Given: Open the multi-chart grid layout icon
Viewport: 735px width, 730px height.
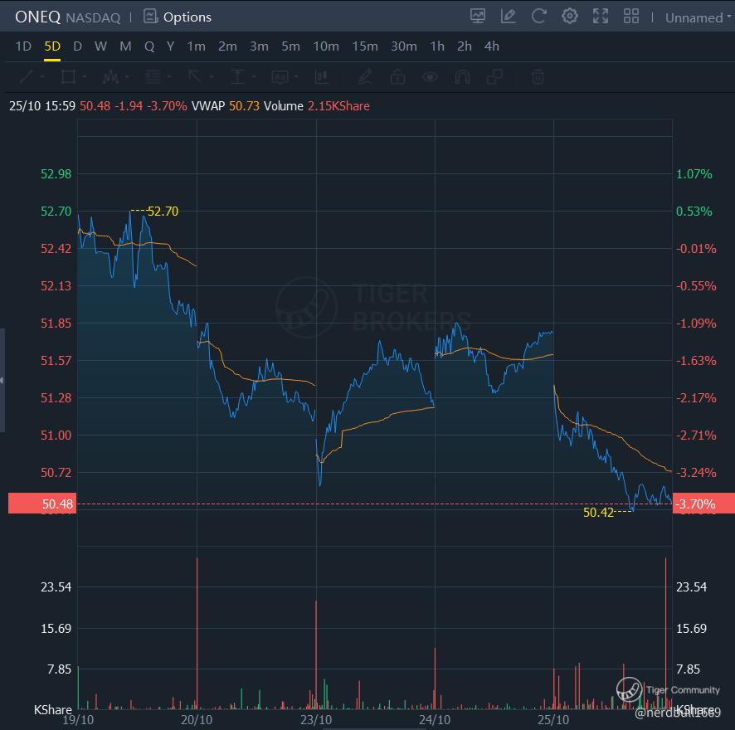Looking at the screenshot, I should [631, 17].
